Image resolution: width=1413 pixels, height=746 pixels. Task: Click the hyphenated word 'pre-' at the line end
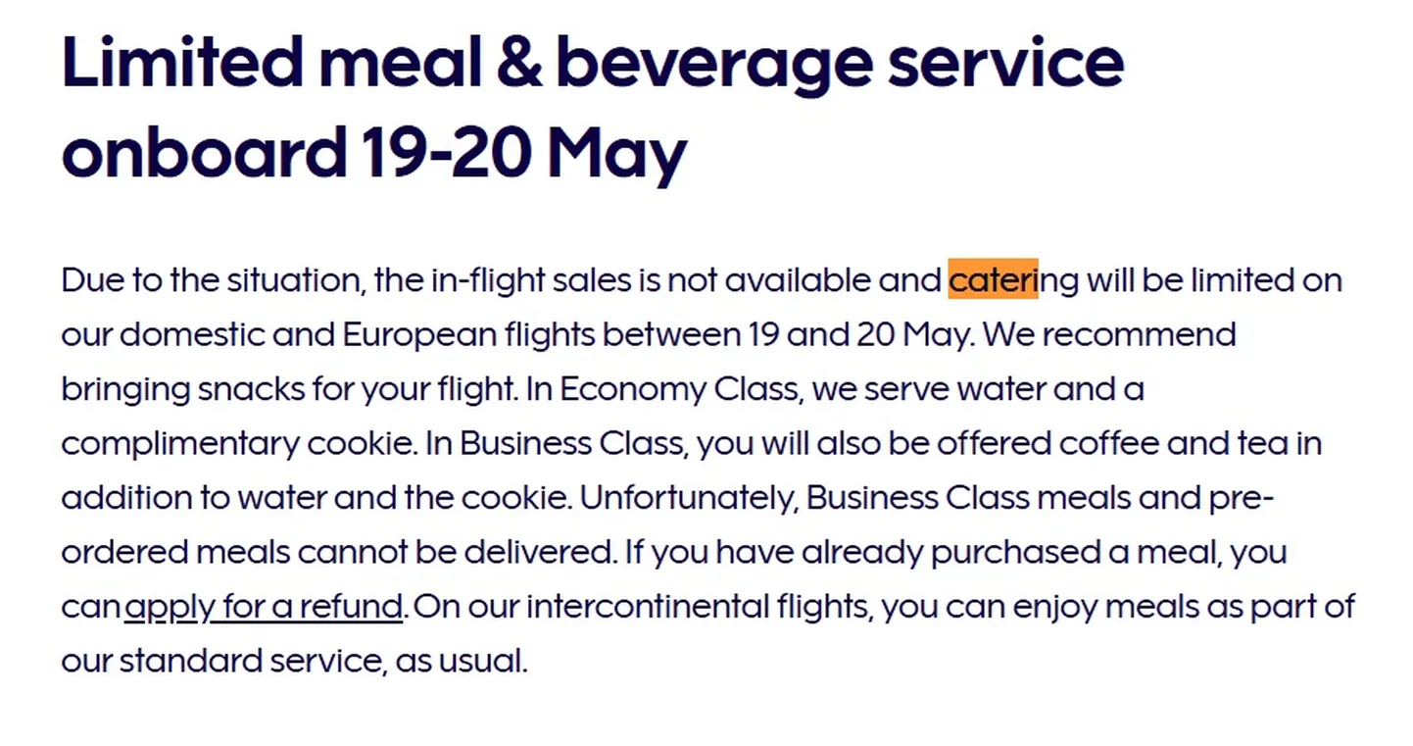click(1240, 499)
